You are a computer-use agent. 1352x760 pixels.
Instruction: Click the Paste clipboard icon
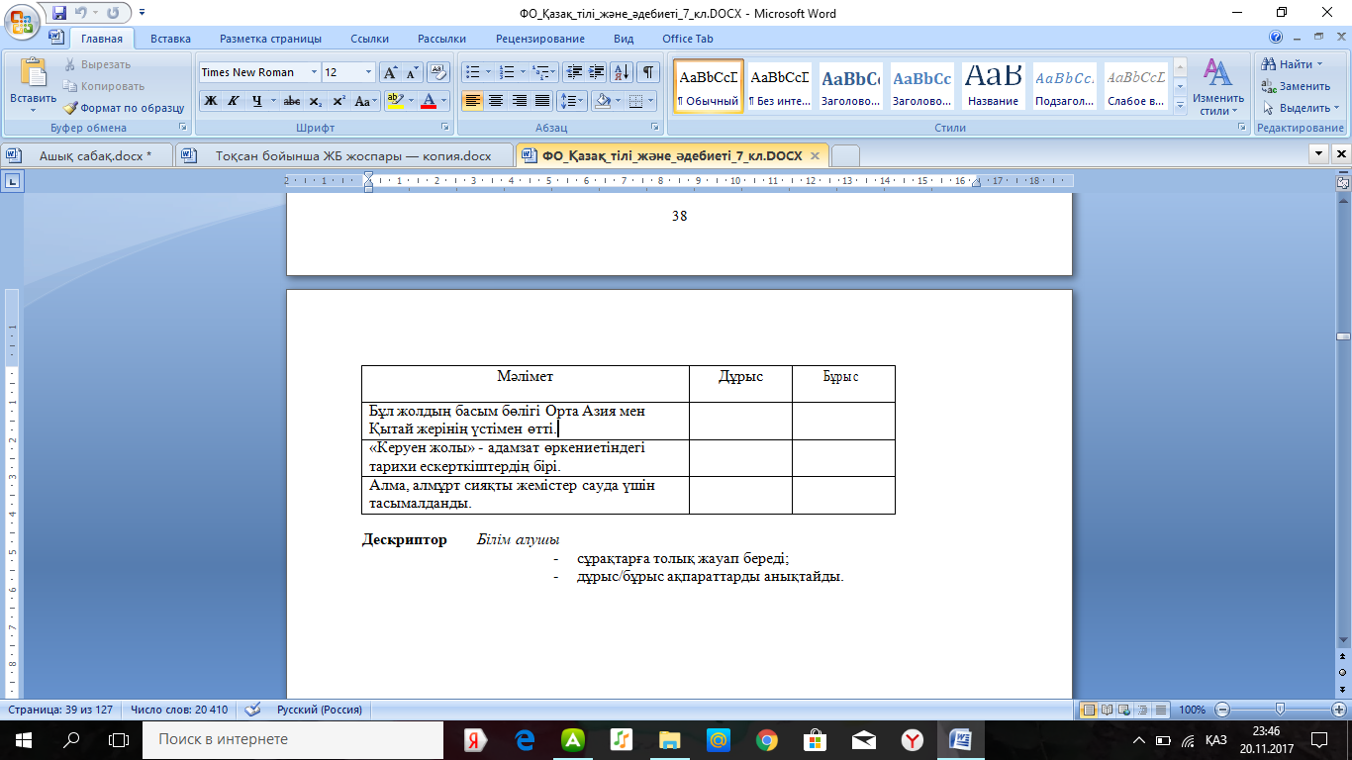[x=34, y=74]
